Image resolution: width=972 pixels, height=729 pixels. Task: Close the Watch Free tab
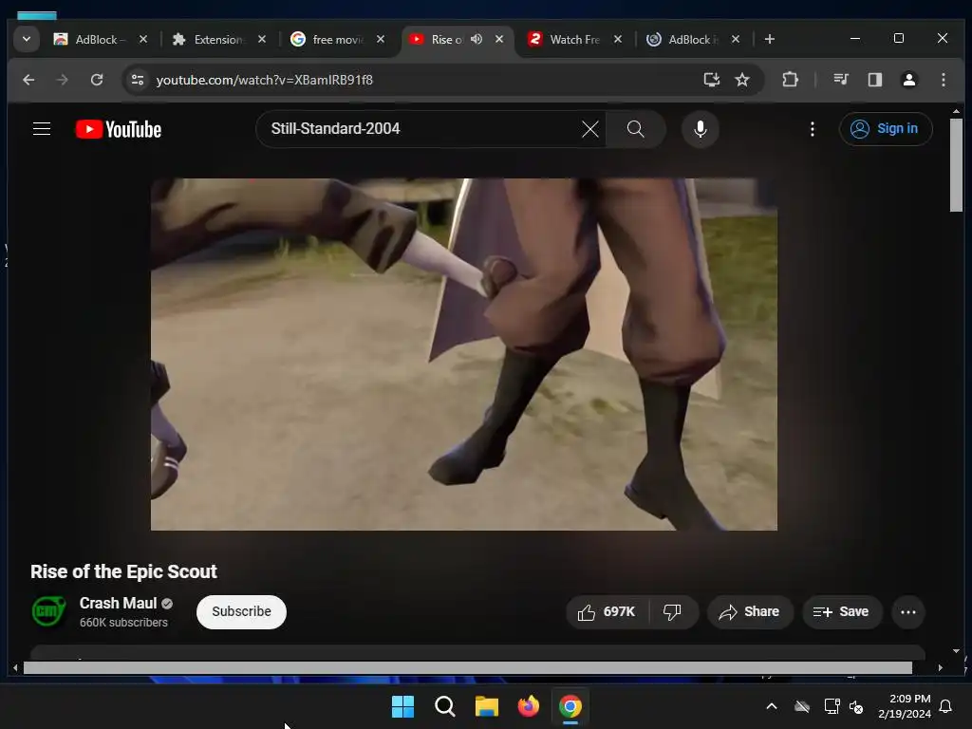coord(618,39)
